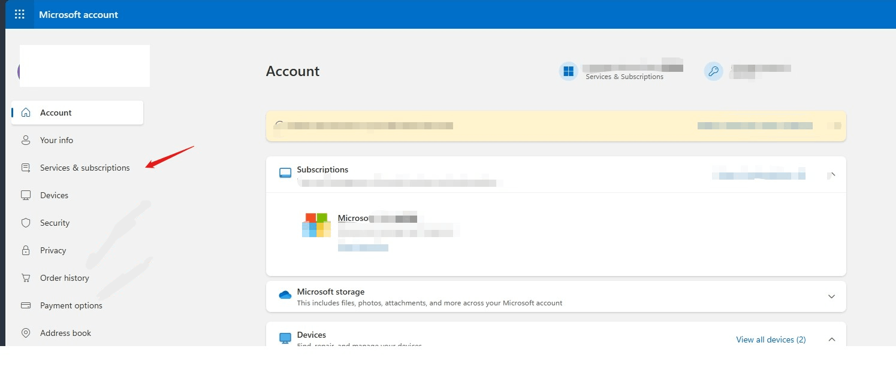Image resolution: width=896 pixels, height=388 pixels.
Task: Click the Subscriptions card laptop icon
Action: coord(285,173)
